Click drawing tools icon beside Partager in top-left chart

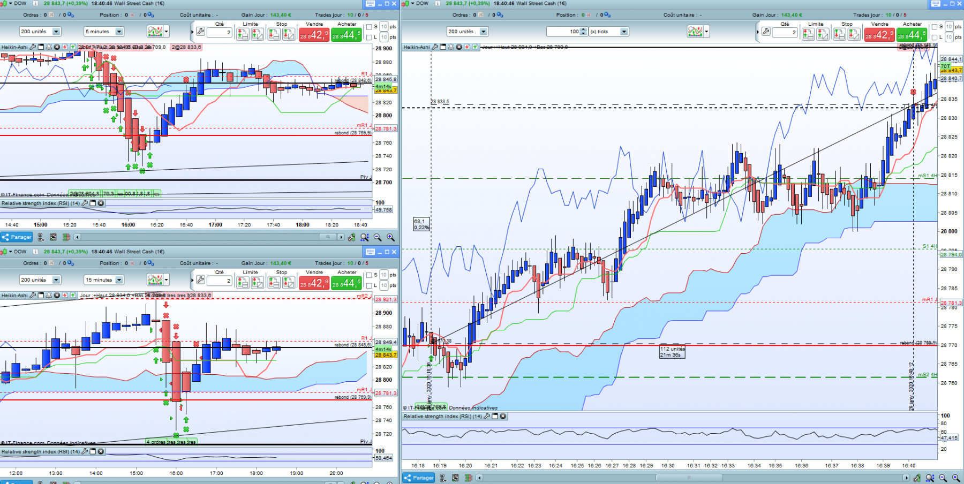[40, 237]
